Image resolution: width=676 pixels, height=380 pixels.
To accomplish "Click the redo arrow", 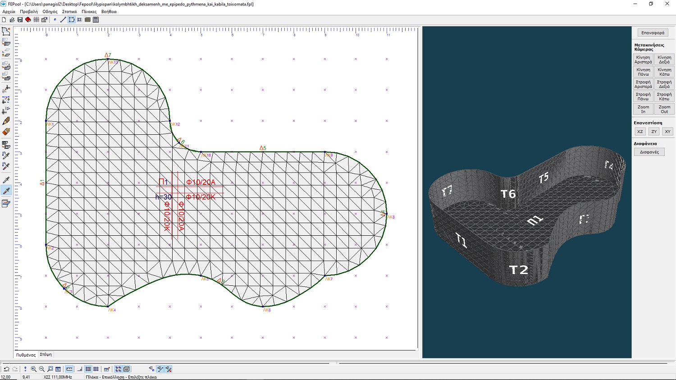I will [x=15, y=369].
